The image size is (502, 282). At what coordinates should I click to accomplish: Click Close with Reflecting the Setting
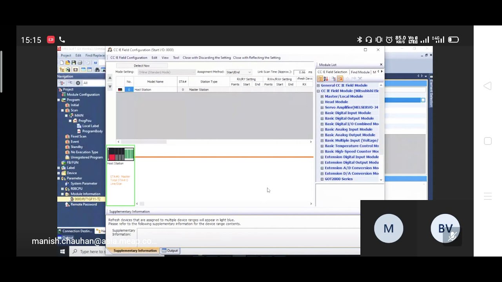tap(256, 58)
